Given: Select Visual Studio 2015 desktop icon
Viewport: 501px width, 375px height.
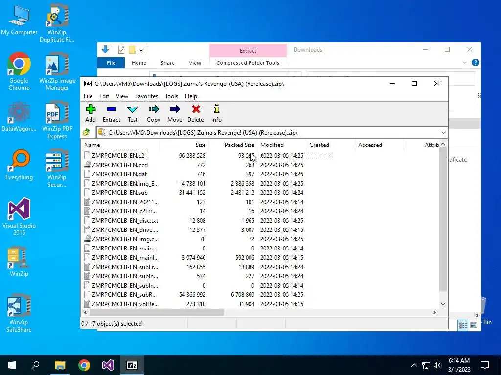Looking at the screenshot, I should point(19,217).
